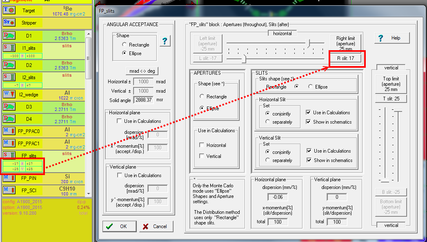Click the blue question mark help icon in Angular Acceptance
Screen dimensions: 427x242
165,41
